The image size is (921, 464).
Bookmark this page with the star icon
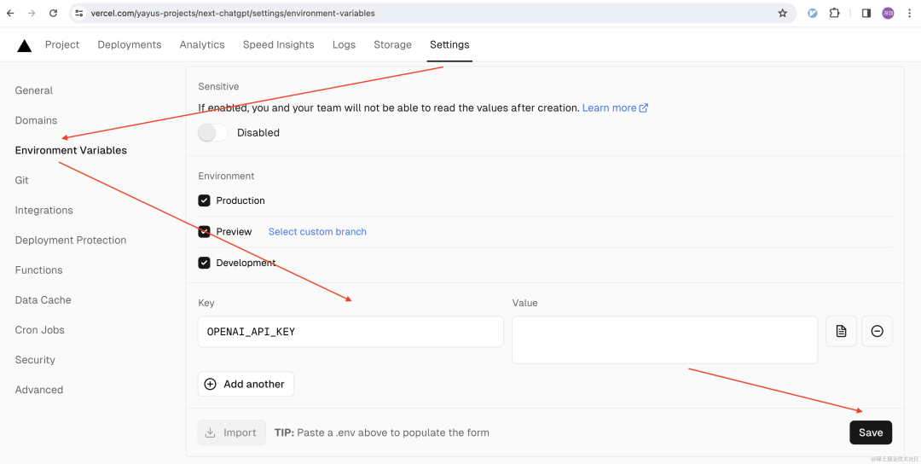point(782,13)
